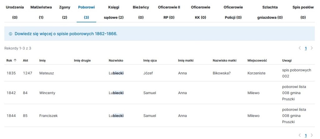Switch to Spis posłów tab
320x139 pixels.
tap(303, 12)
